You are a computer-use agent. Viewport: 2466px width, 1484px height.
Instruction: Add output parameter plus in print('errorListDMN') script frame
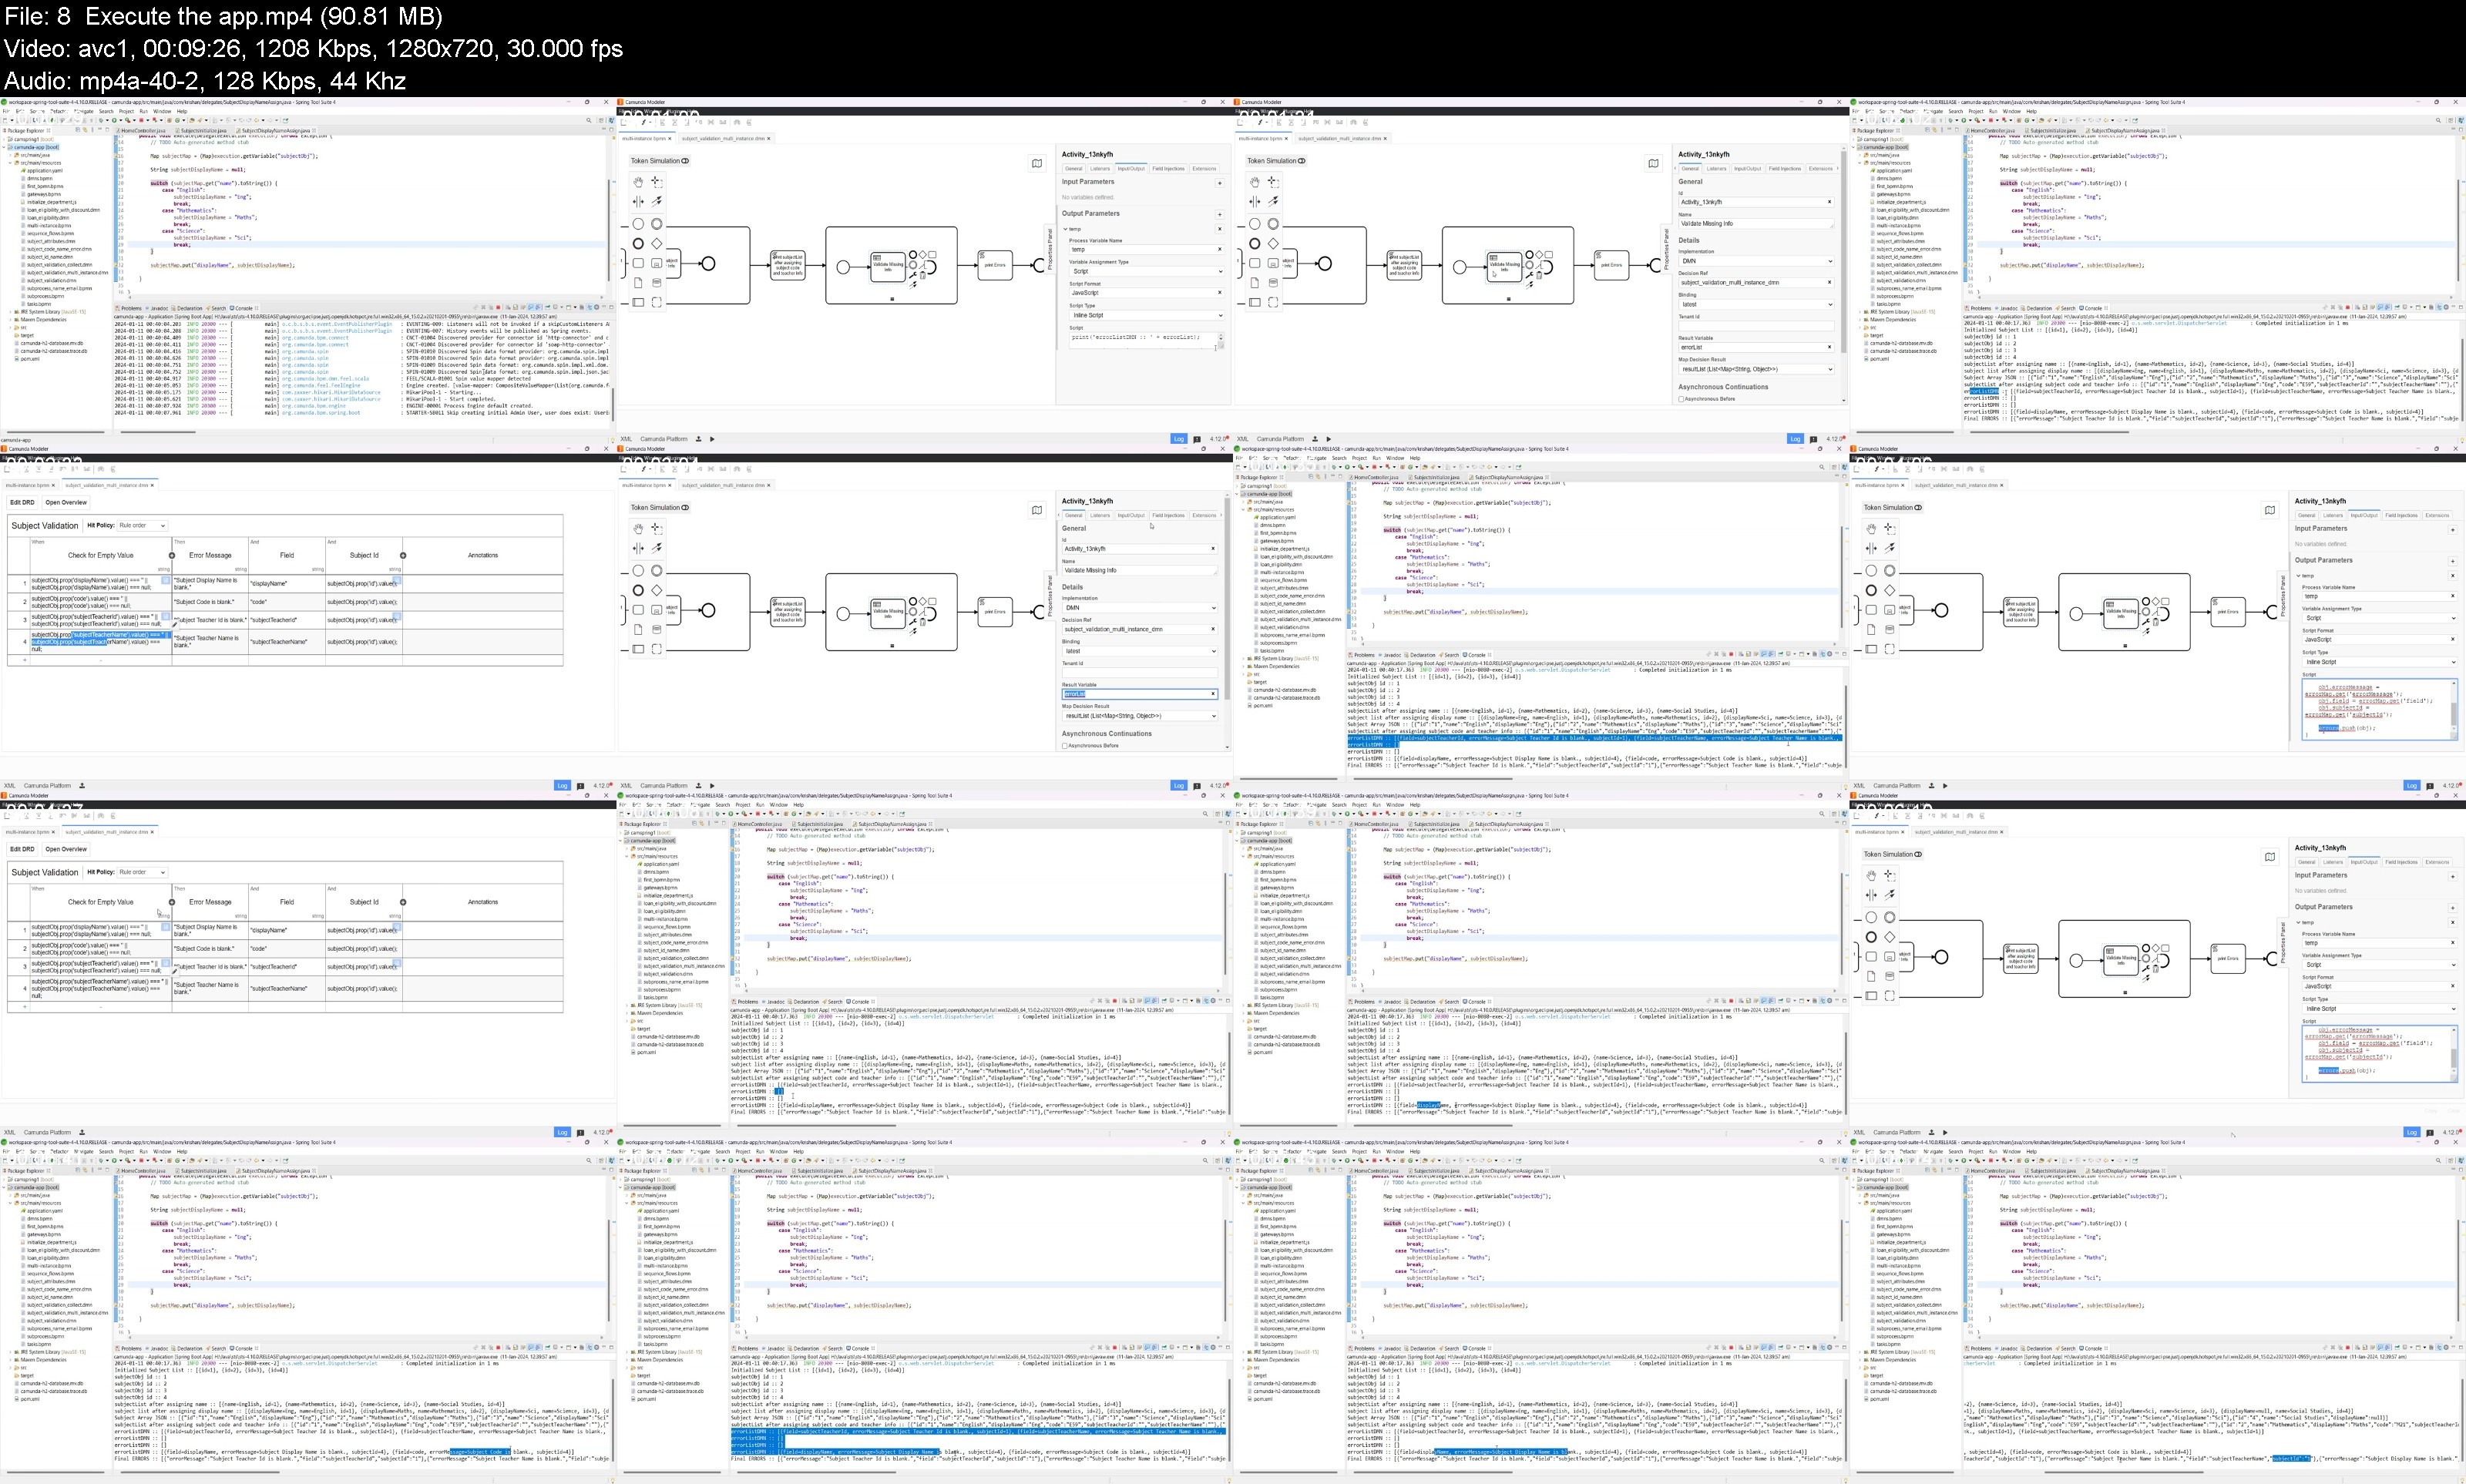point(1219,214)
